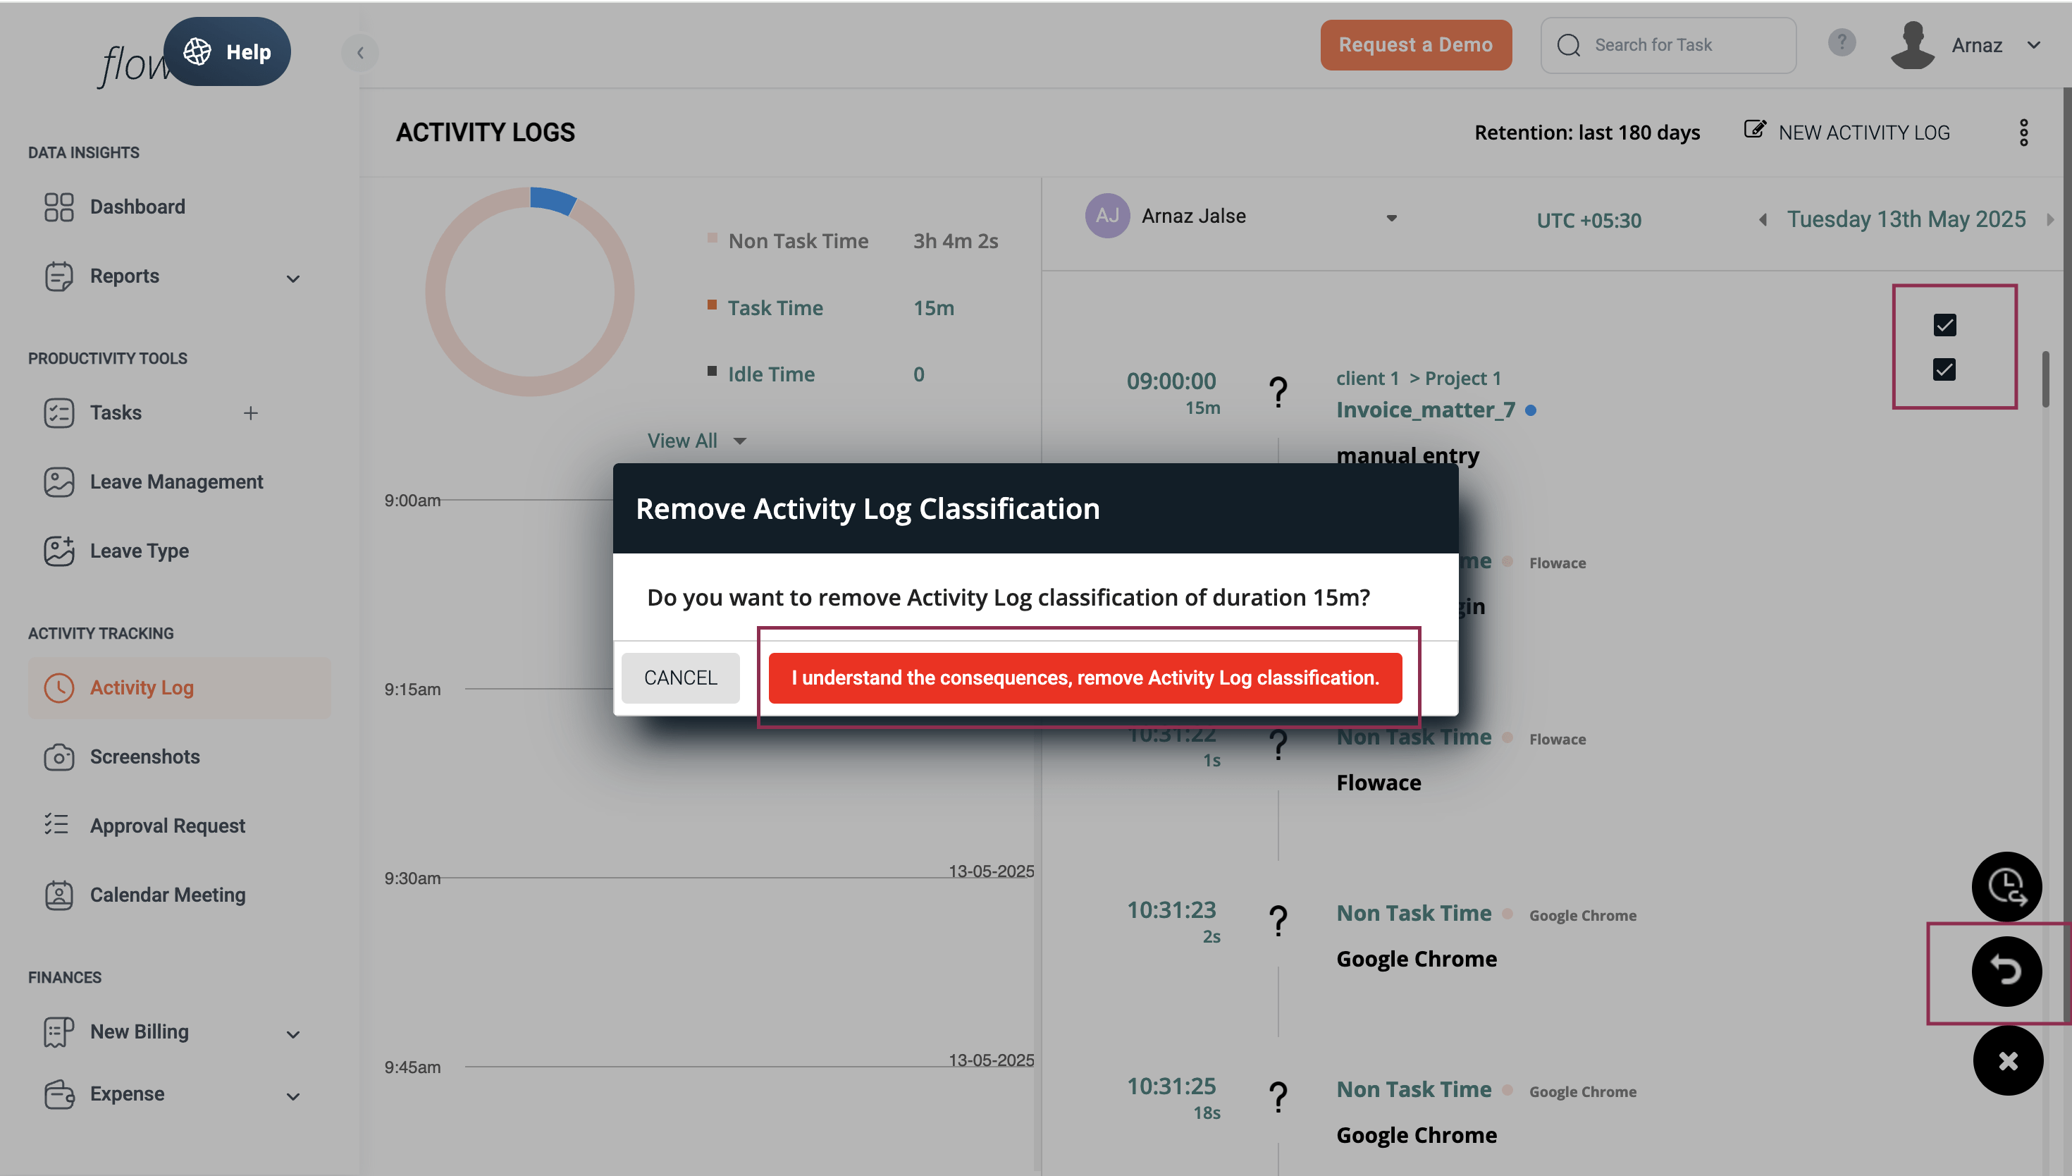Click the Task Time orange legend swatch

[x=712, y=305]
